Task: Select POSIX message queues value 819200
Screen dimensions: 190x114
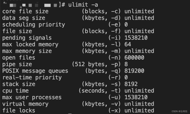Action: pos(134,71)
